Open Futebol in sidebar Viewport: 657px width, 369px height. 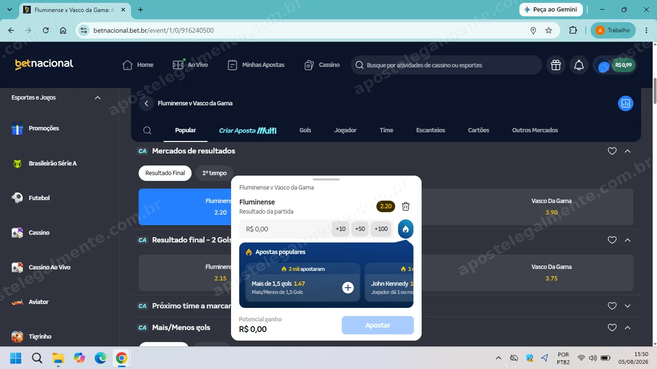tap(30, 198)
